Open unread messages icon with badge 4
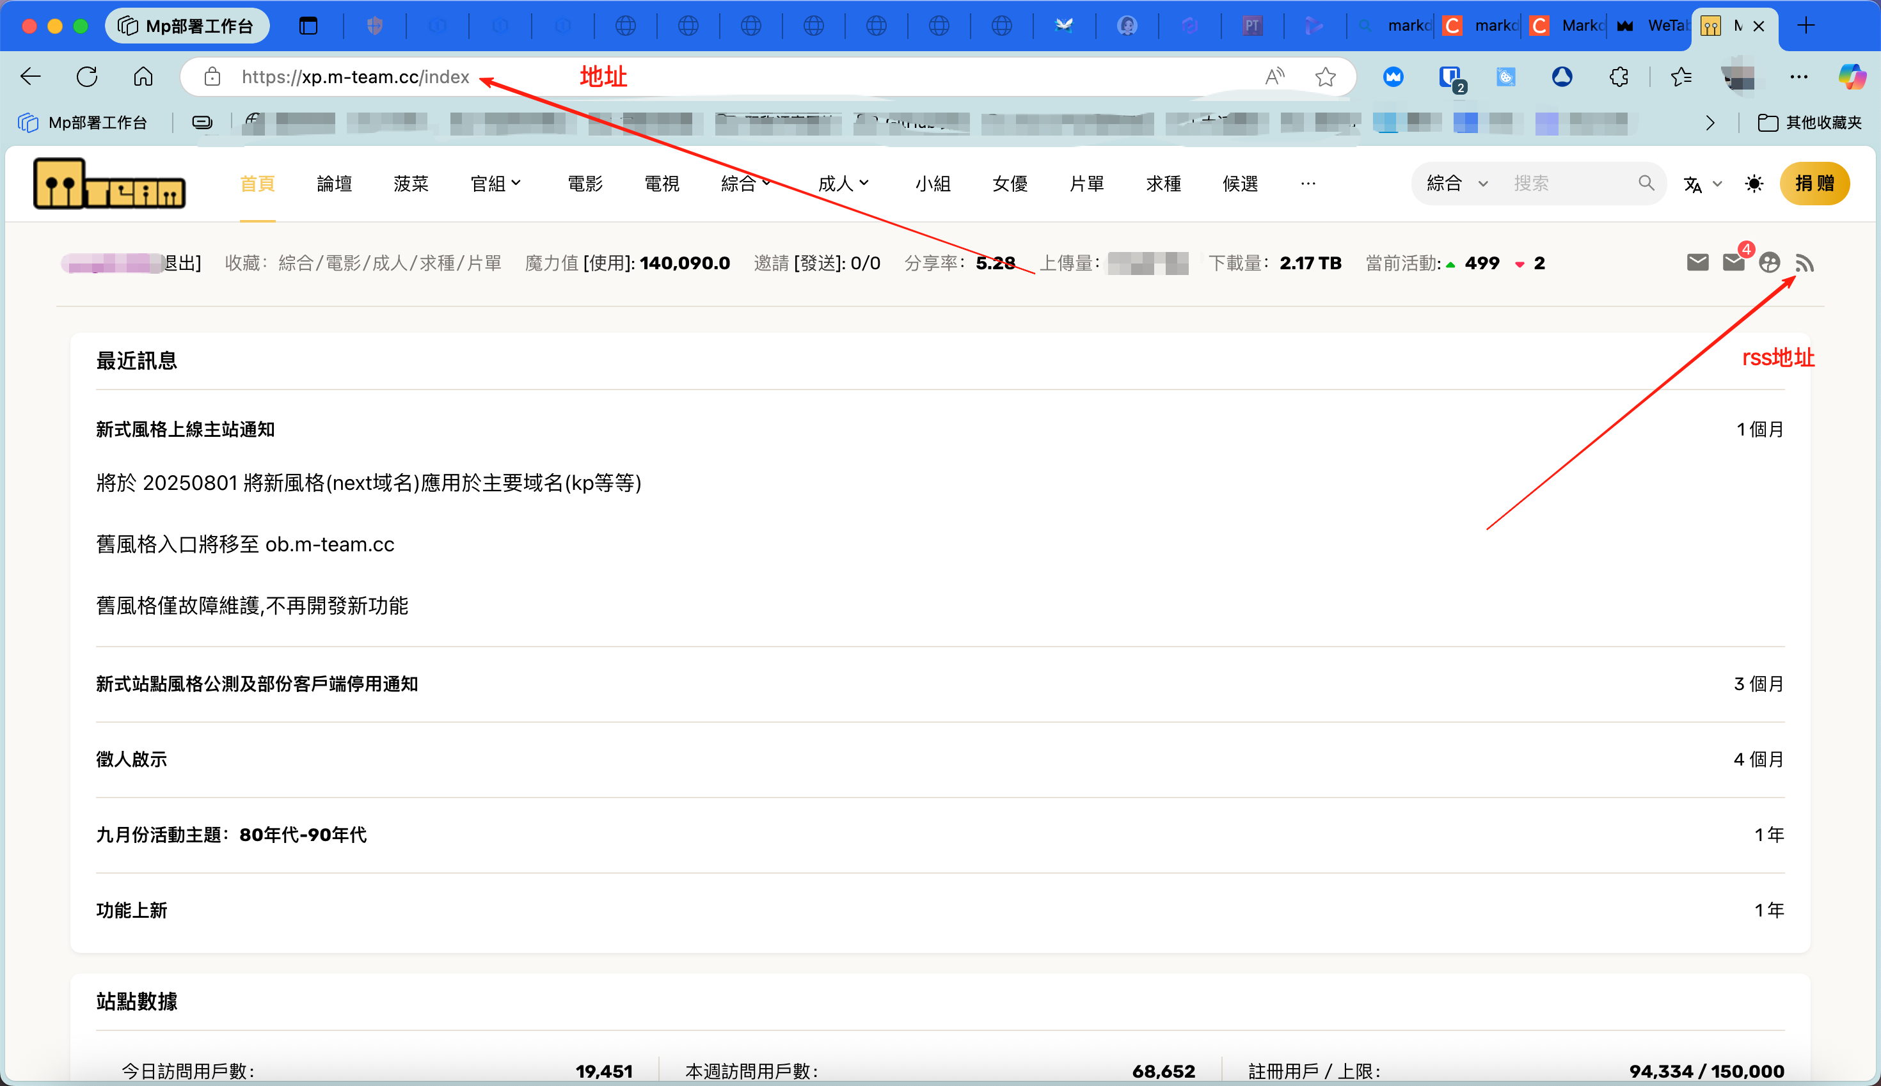The width and height of the screenshot is (1881, 1086). 1734,262
